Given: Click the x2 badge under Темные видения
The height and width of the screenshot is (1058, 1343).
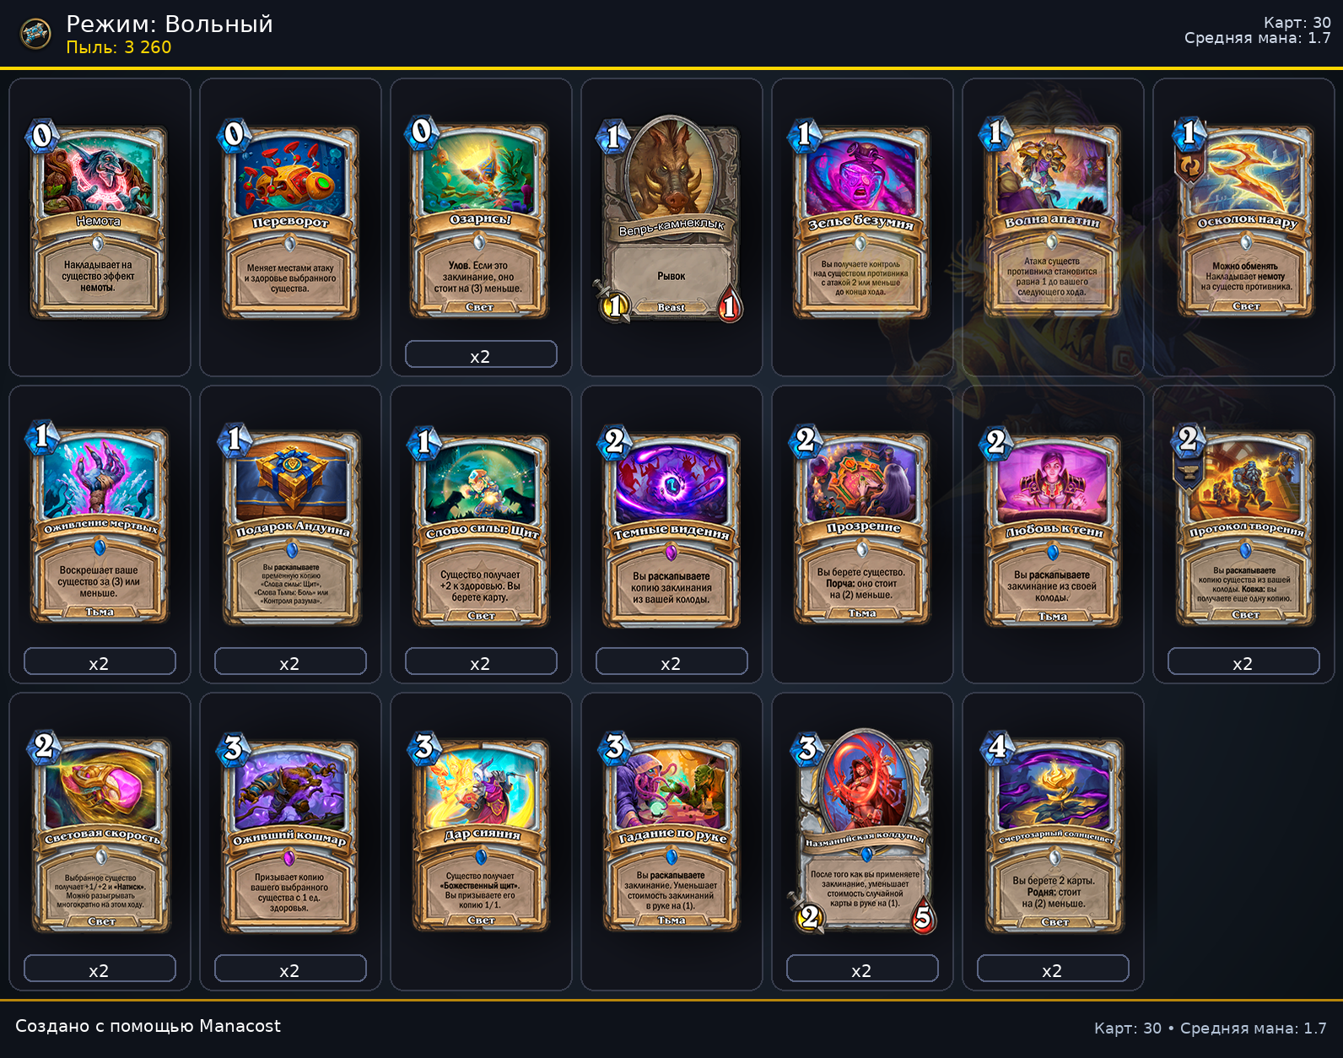Looking at the screenshot, I should point(671,662).
